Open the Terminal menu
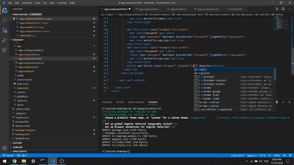Viewport: 294px width, 165px height. tap(62, 3)
